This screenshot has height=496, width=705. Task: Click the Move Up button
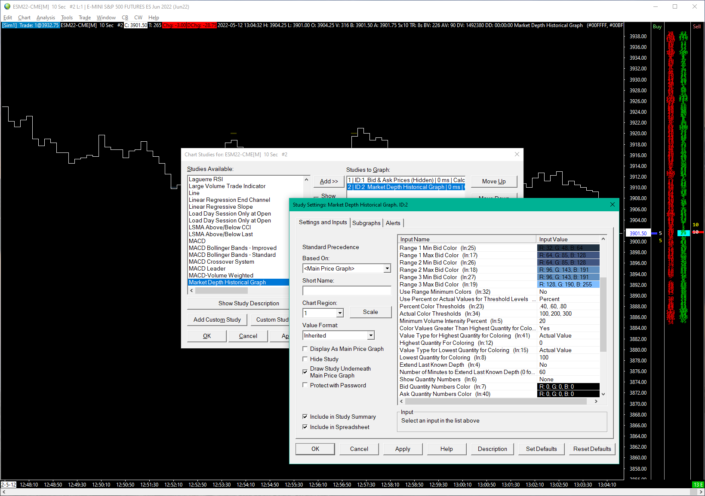pos(494,181)
